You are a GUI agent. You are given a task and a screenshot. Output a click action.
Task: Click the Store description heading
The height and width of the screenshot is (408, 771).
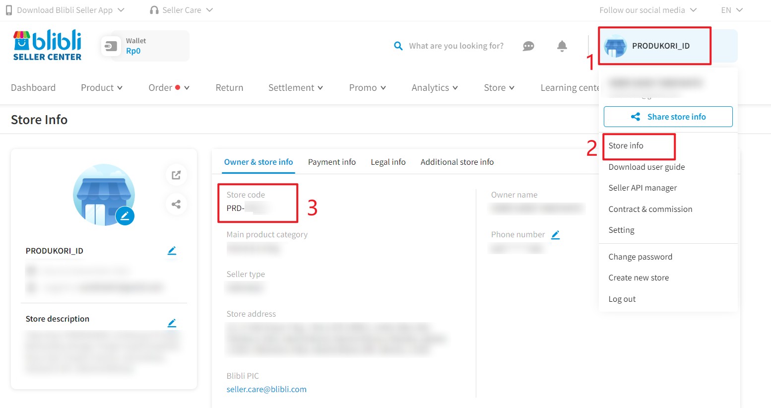58,319
